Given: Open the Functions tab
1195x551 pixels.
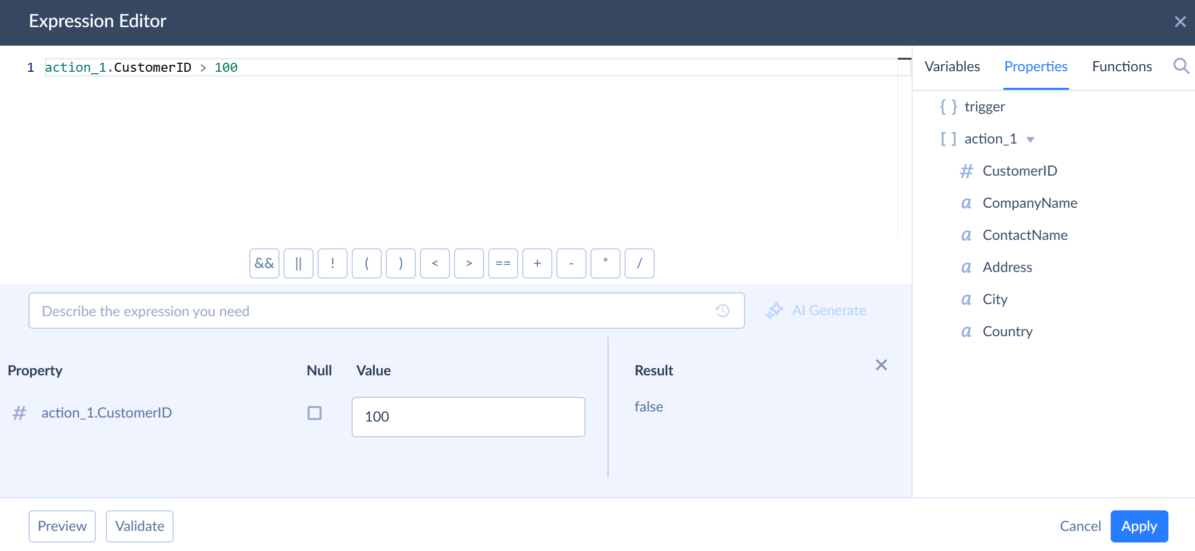Looking at the screenshot, I should click(1121, 66).
